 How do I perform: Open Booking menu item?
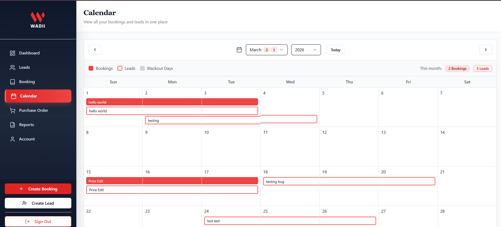click(38, 82)
